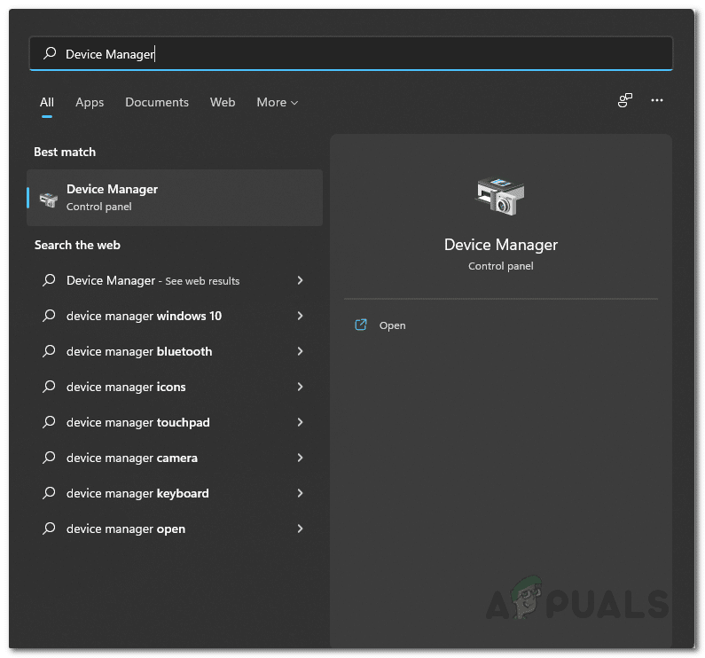Click search icon beside 'device manager camera'
The image size is (705, 658).
tap(49, 458)
